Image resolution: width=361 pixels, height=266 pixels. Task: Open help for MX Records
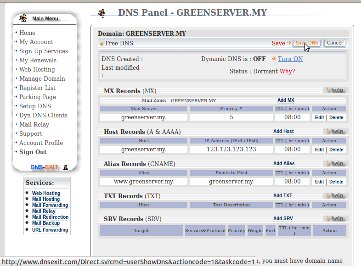[335, 90]
